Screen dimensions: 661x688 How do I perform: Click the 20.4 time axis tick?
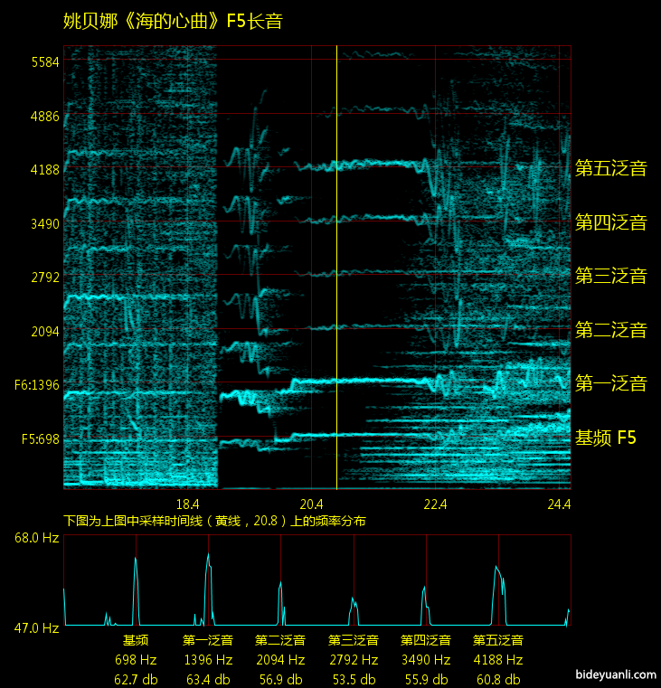tap(311, 504)
